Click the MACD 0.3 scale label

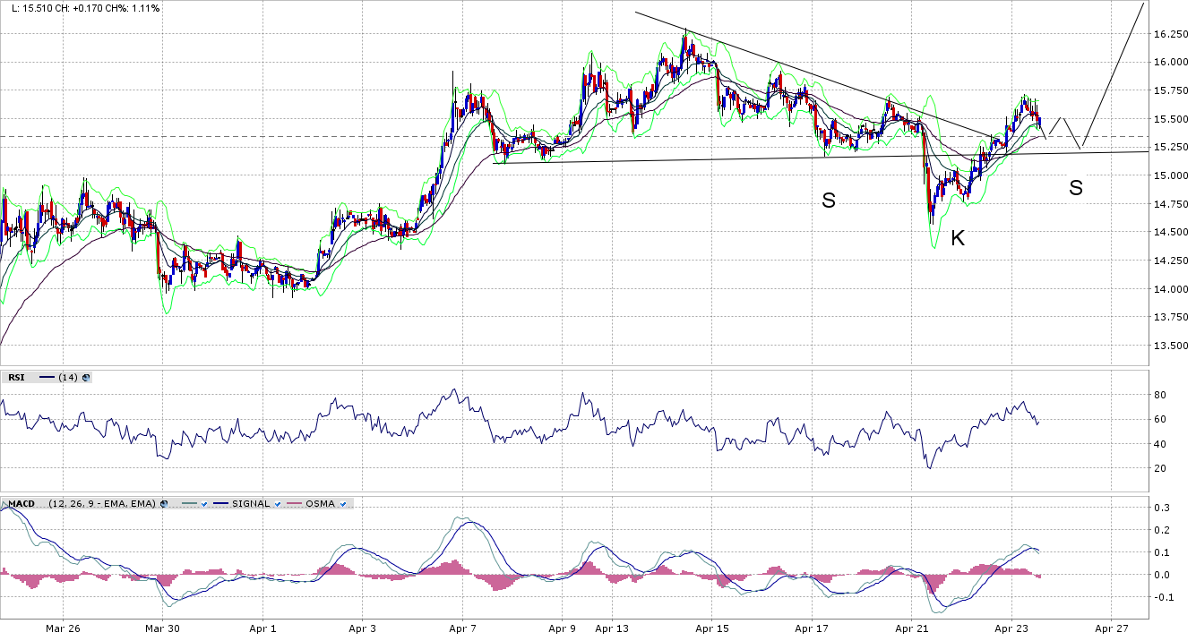tap(1163, 508)
